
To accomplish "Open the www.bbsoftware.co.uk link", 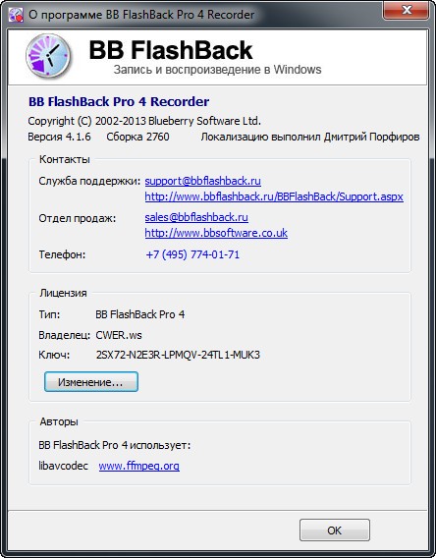I will (216, 233).
